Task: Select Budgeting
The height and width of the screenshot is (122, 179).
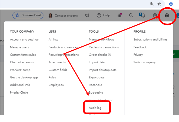Action: point(96,93)
